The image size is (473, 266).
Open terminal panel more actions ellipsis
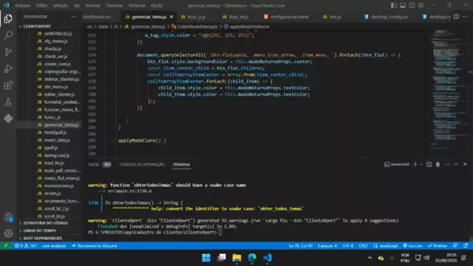pos(447,165)
